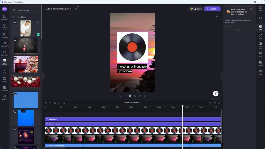Go back from Free to use
This screenshot has height=149, width=265.
pyautogui.click(x=14, y=17)
